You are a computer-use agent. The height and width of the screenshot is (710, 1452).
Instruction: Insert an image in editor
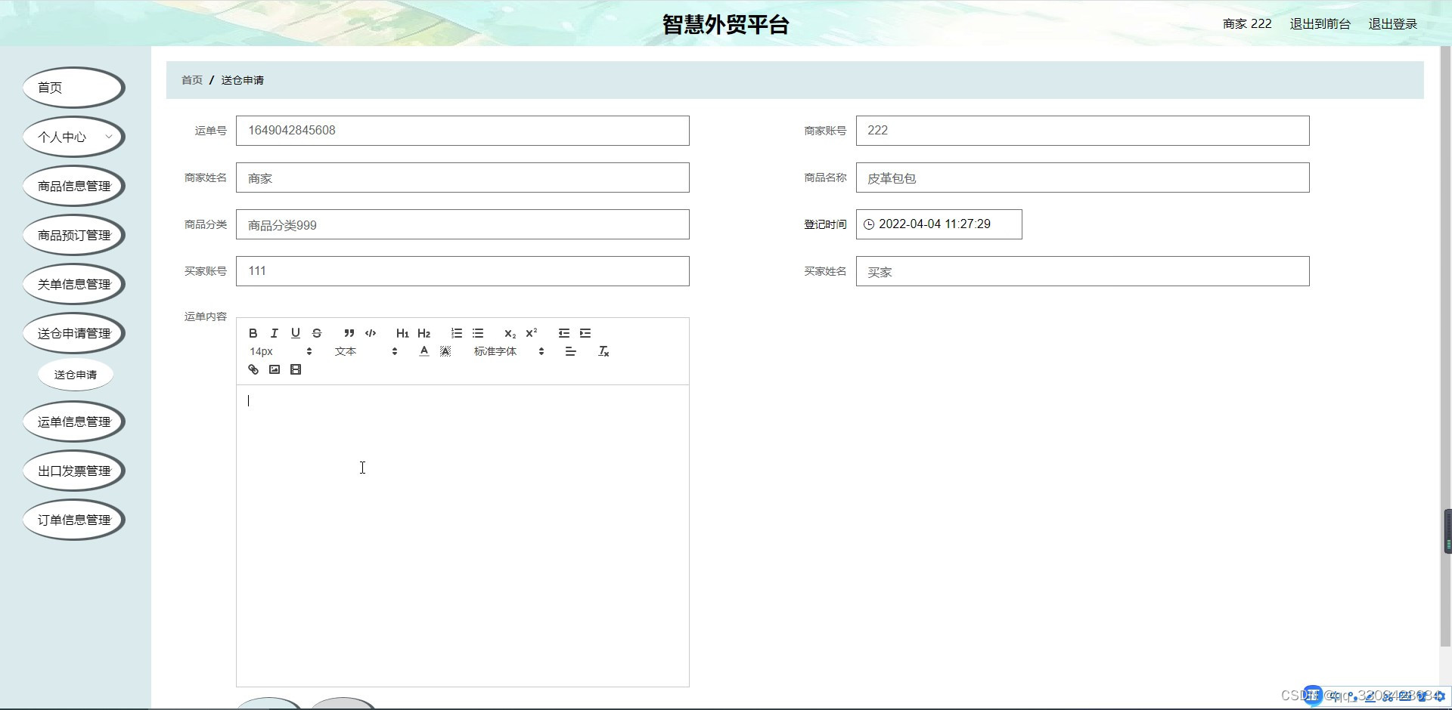(x=275, y=369)
